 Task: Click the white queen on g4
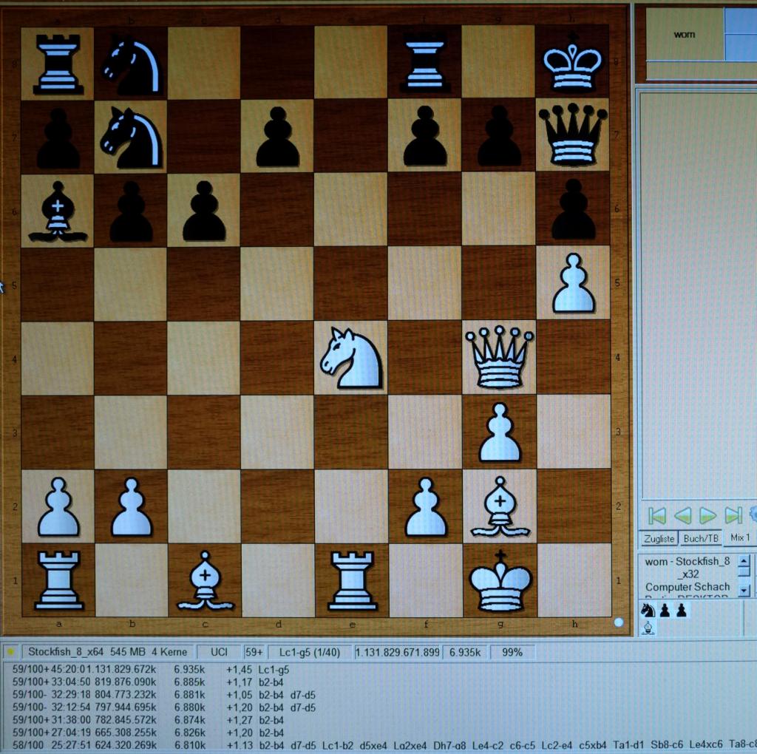coord(499,358)
